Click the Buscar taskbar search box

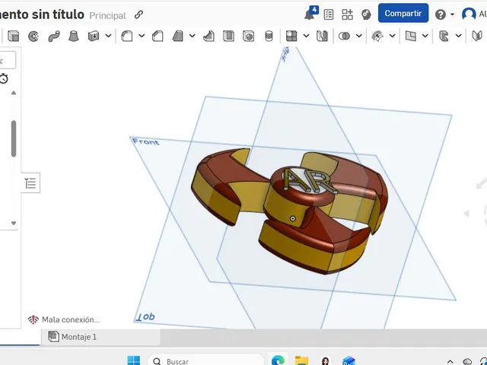pyautogui.click(x=205, y=361)
